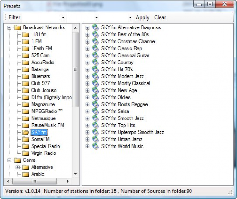
Task: Click the Broadcast Networks folder icon
Action: 17,28
